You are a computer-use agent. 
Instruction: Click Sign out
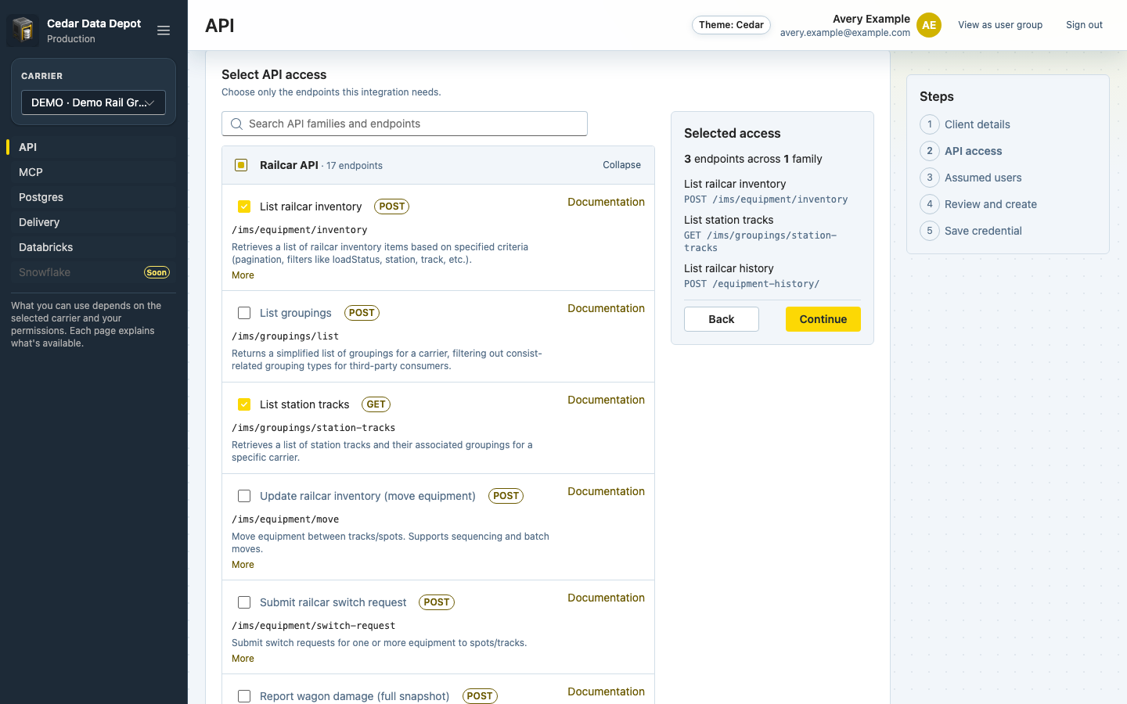pos(1084,25)
